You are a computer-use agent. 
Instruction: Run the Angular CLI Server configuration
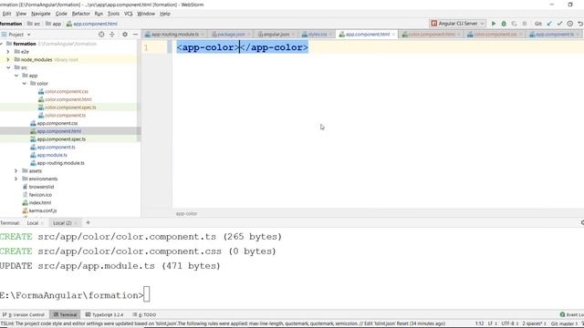click(494, 24)
